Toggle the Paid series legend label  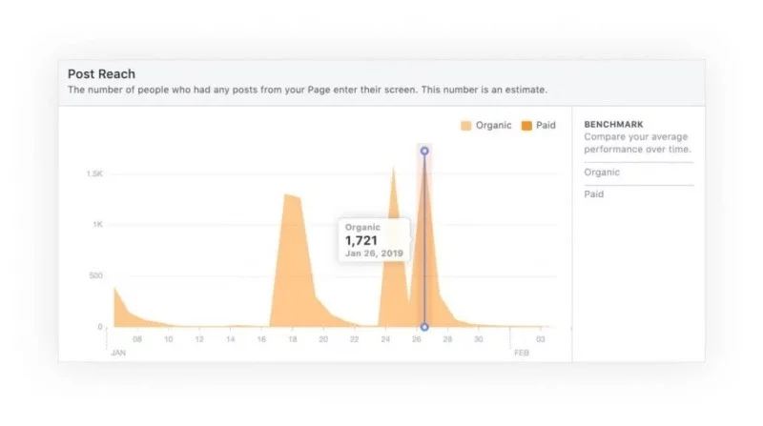[x=546, y=125]
